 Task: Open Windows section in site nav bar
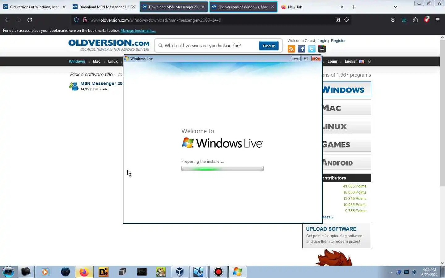click(77, 61)
